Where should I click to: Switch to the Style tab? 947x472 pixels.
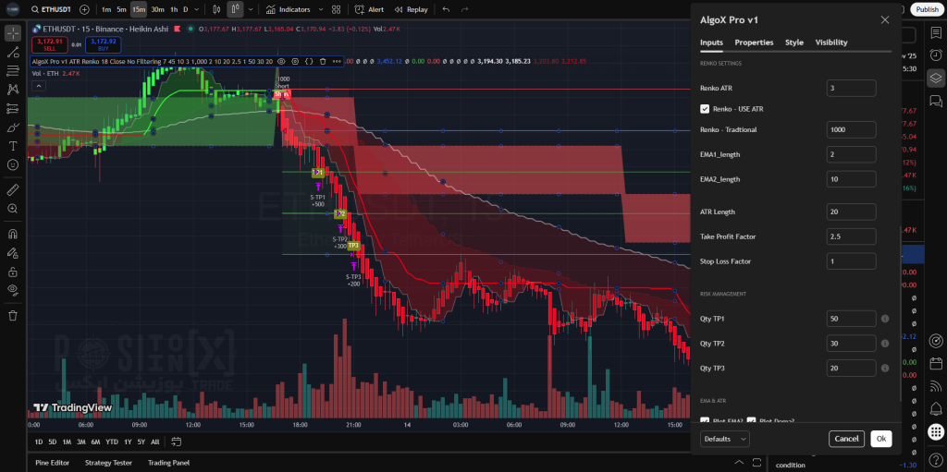coord(794,42)
